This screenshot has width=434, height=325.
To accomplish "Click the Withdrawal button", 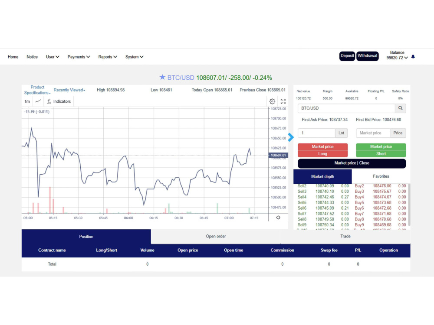I will coord(367,56).
